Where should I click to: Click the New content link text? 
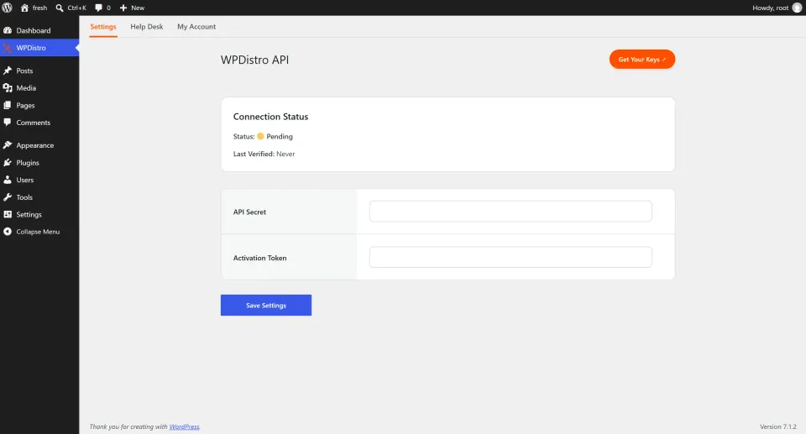click(x=138, y=8)
